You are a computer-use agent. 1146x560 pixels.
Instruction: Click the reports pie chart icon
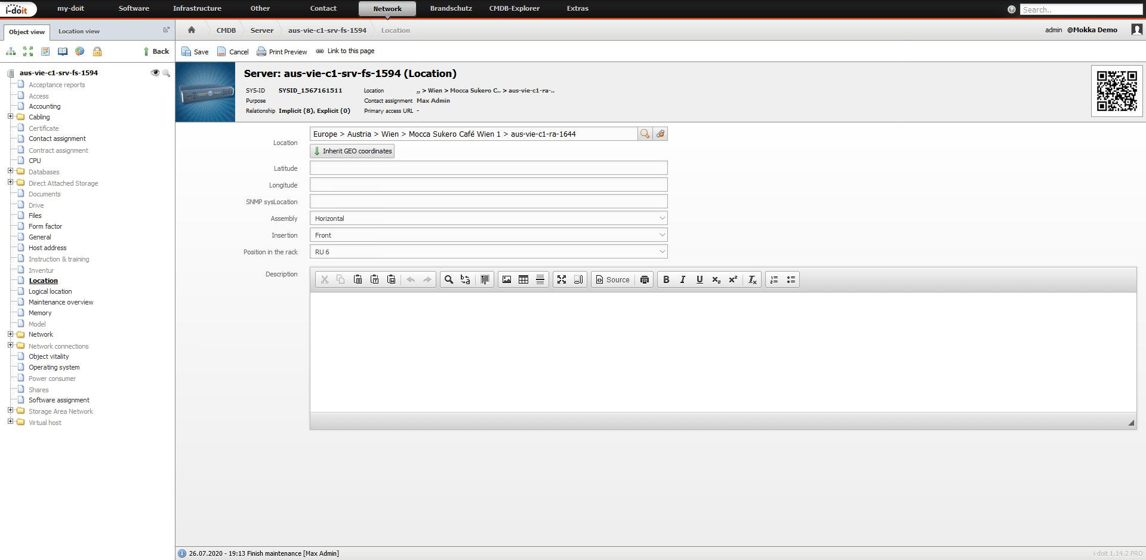pos(79,52)
